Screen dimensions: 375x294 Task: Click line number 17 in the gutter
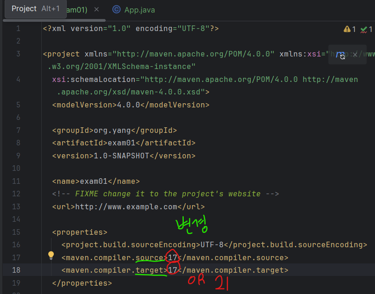[x=16, y=257]
